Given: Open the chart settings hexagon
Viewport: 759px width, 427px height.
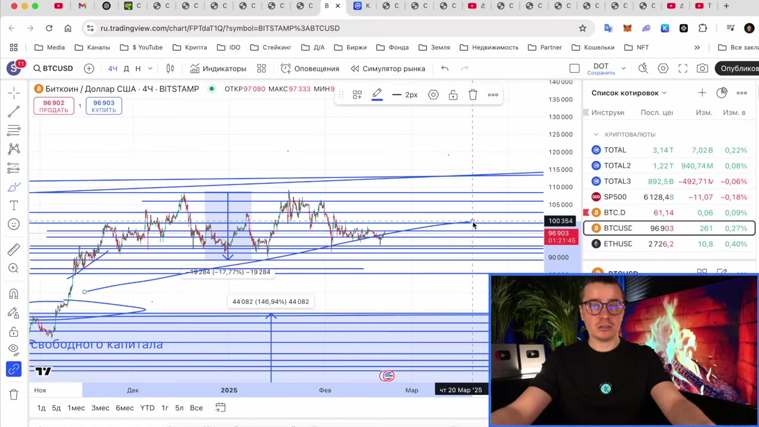Looking at the screenshot, I should click(x=663, y=68).
